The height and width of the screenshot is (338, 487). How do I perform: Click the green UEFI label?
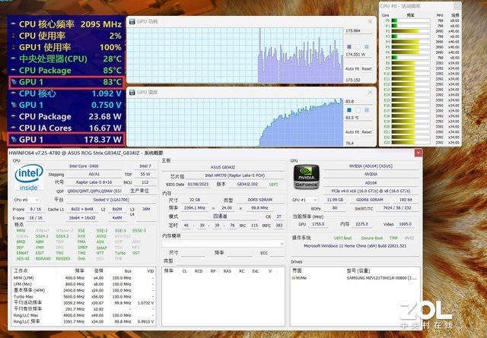tap(273, 185)
